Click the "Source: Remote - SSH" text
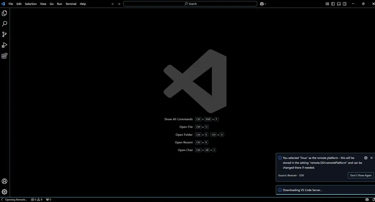Viewport: 375px width, 202px height. tap(291, 175)
